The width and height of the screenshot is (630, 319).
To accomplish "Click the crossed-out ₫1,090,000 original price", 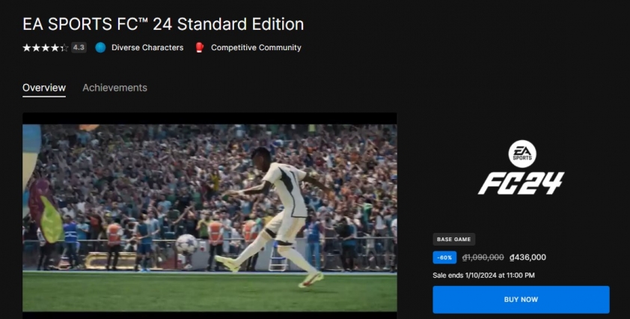I will coord(483,258).
